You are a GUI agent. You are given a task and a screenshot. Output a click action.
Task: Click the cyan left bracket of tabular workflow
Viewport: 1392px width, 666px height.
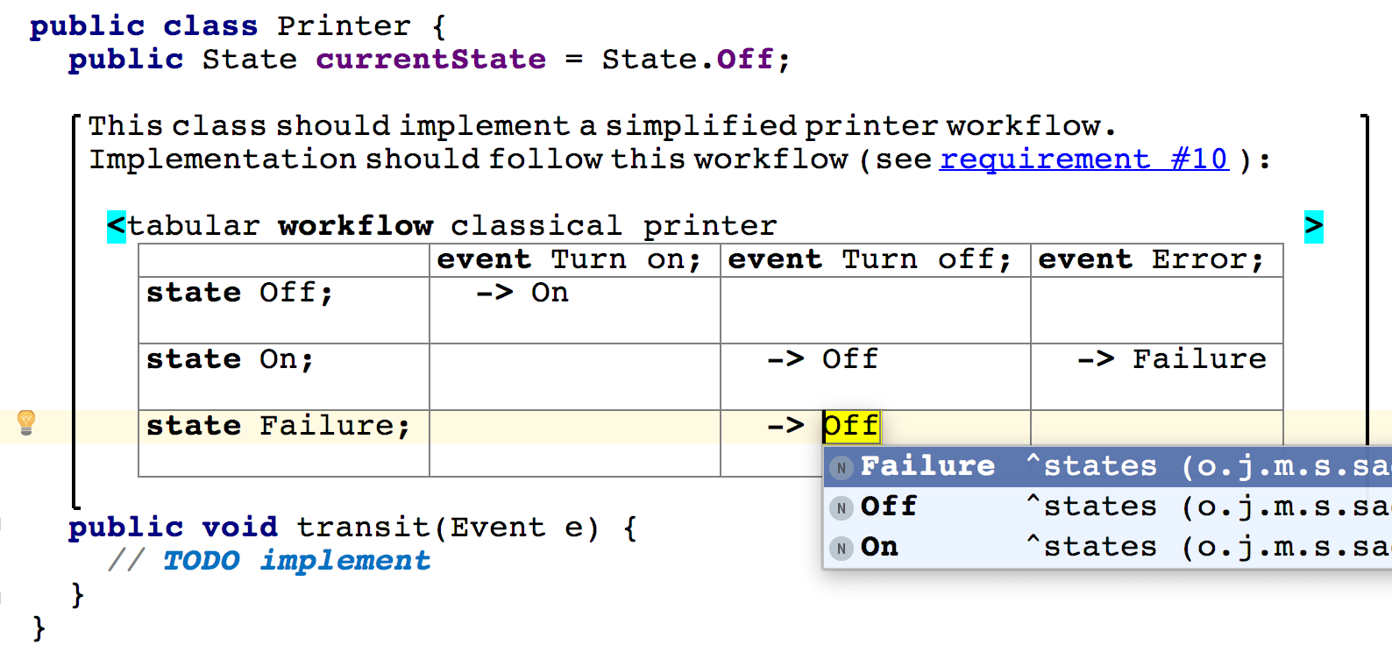pos(115,225)
